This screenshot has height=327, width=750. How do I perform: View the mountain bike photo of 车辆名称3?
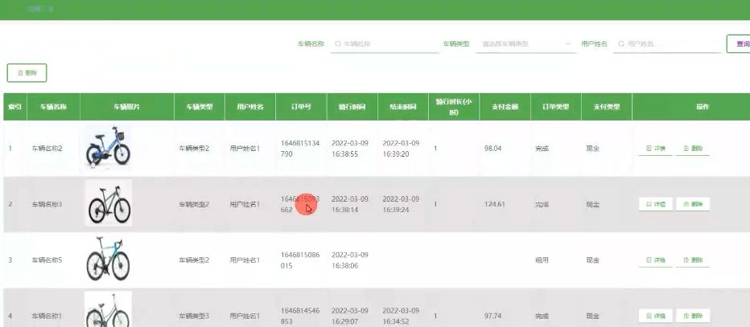coord(108,203)
